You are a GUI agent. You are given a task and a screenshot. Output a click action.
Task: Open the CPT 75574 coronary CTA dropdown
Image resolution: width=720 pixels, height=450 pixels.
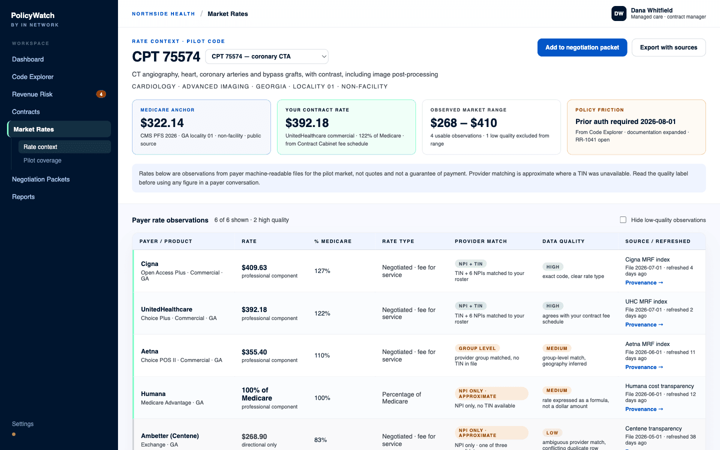[267, 56]
